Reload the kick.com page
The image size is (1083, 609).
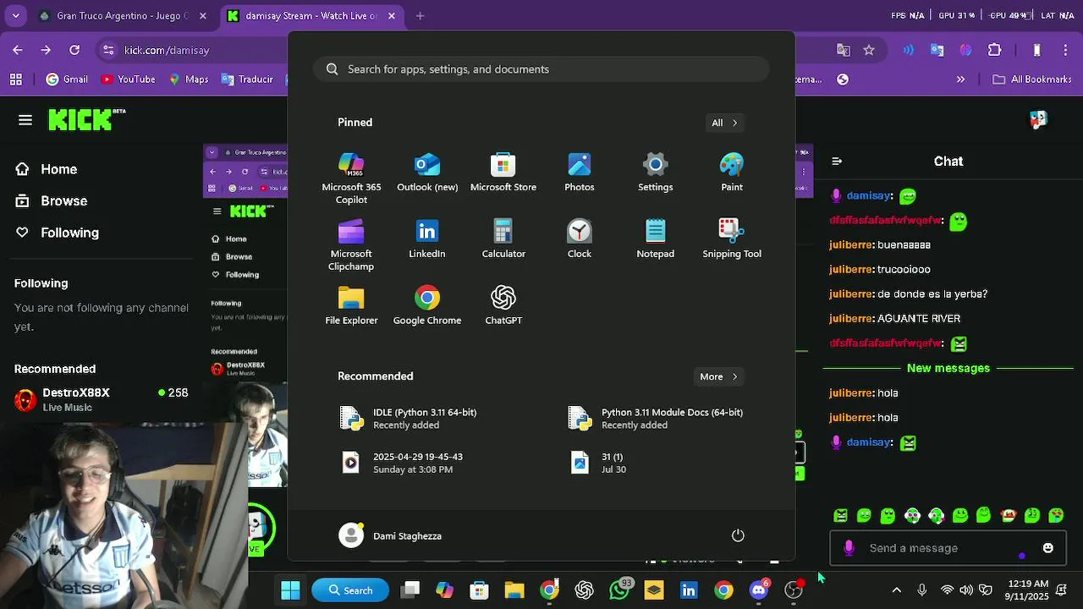74,50
